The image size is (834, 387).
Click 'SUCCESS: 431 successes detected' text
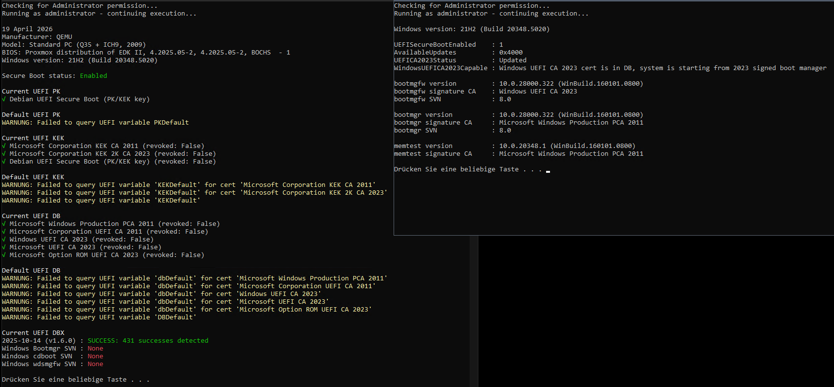coord(148,341)
